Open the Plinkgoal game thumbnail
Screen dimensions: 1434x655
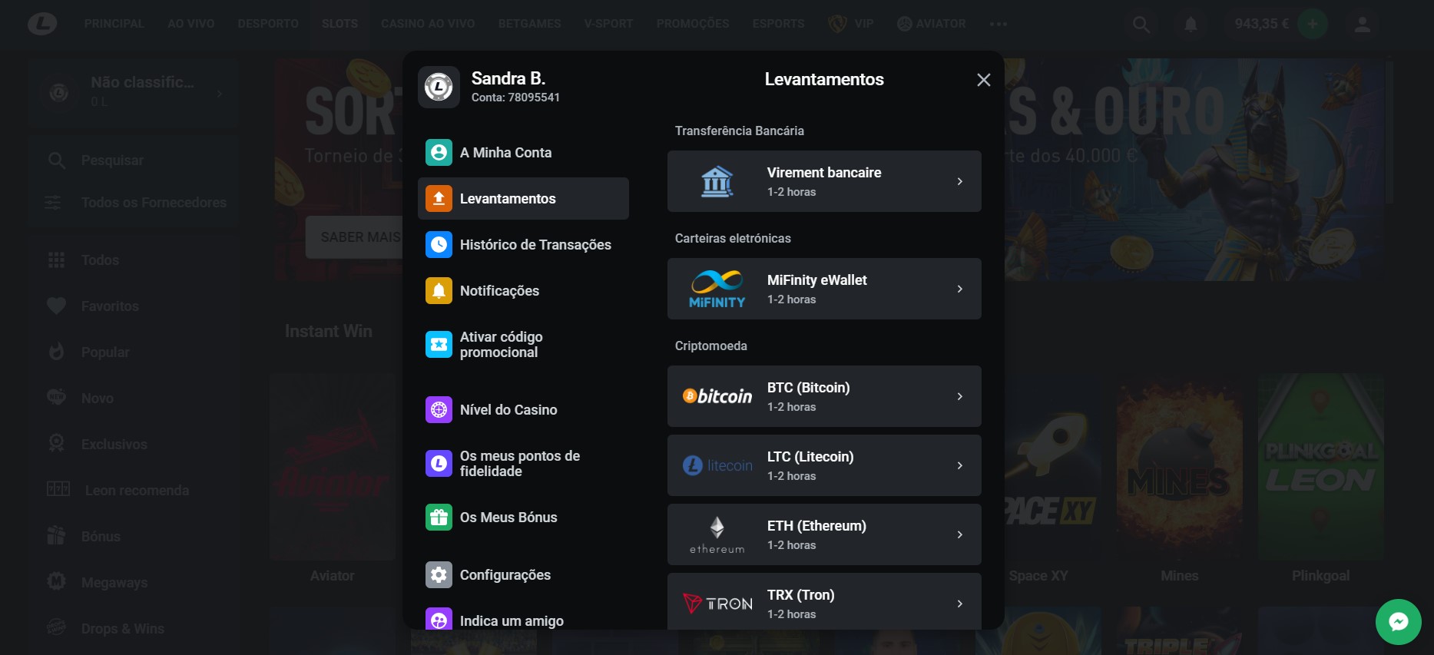[1320, 466]
